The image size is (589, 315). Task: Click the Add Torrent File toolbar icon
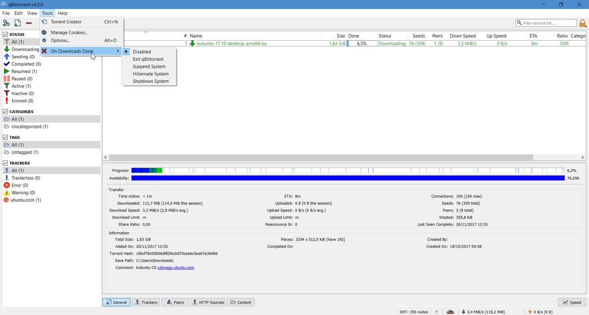pyautogui.click(x=18, y=23)
